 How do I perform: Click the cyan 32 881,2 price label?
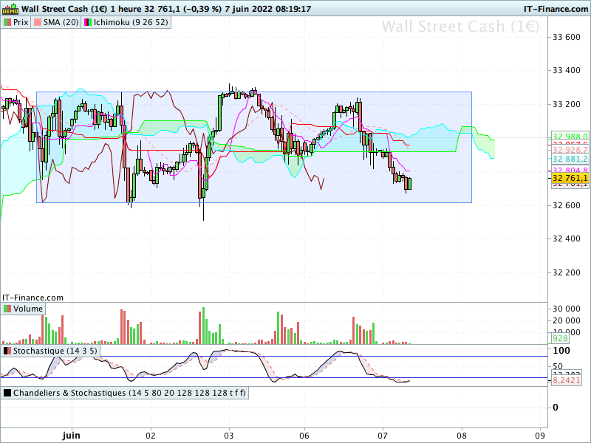pos(570,159)
